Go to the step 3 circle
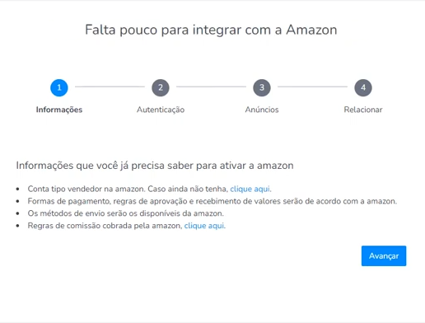 pyautogui.click(x=262, y=87)
